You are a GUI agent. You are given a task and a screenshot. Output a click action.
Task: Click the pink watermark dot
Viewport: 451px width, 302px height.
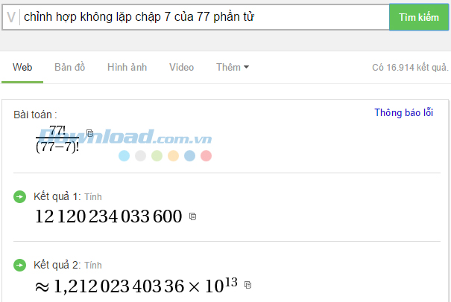tap(206, 156)
